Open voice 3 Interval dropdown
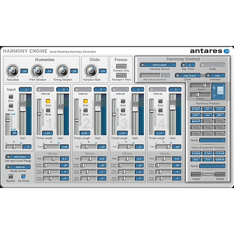Viewport: 234px width, 234px height. (x=120, y=90)
